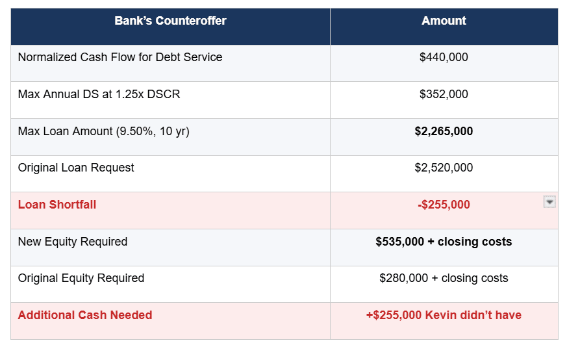Click the "New Equity Required" label cell
This screenshot has width=567, height=345.
(x=73, y=242)
